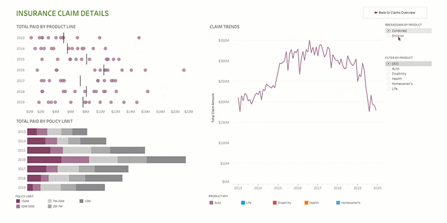
Task: Click the Auto product key swatch
Action: click(211, 203)
